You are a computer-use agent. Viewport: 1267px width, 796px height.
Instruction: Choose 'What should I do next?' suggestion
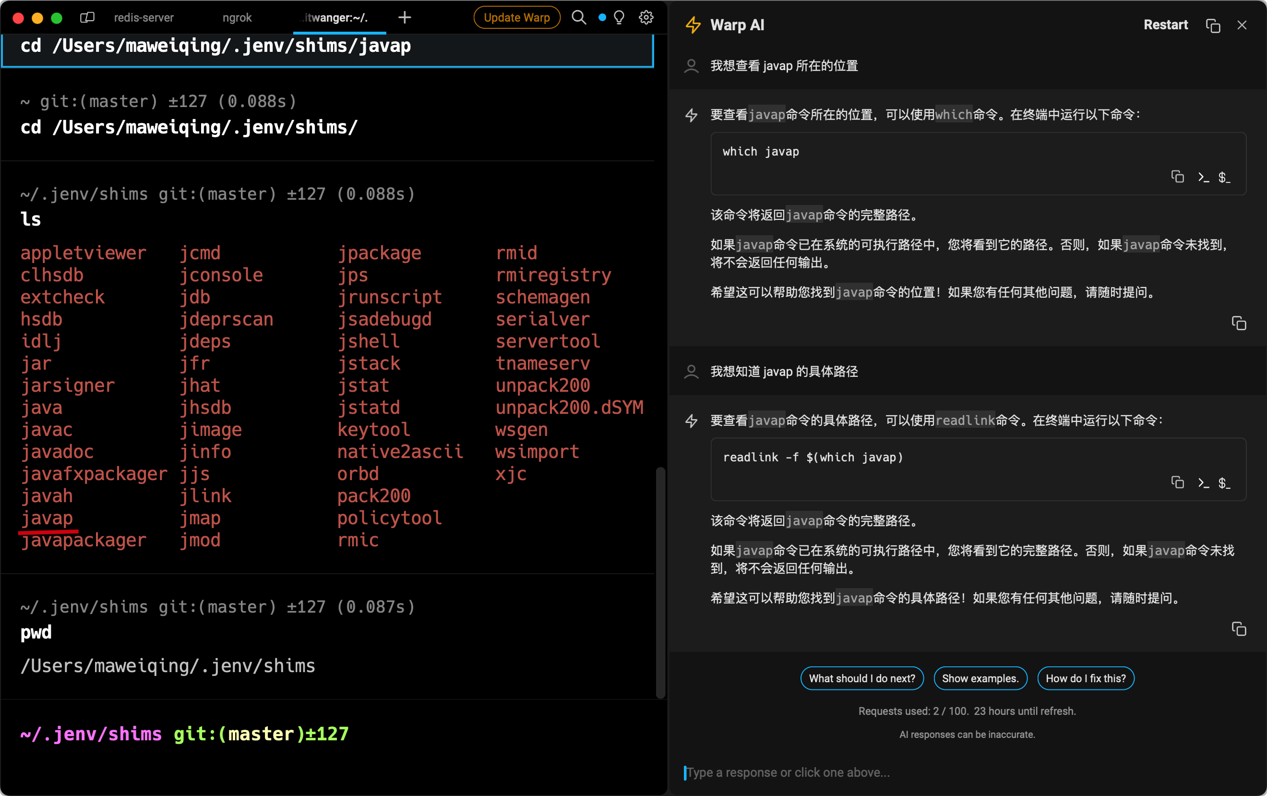(x=862, y=678)
